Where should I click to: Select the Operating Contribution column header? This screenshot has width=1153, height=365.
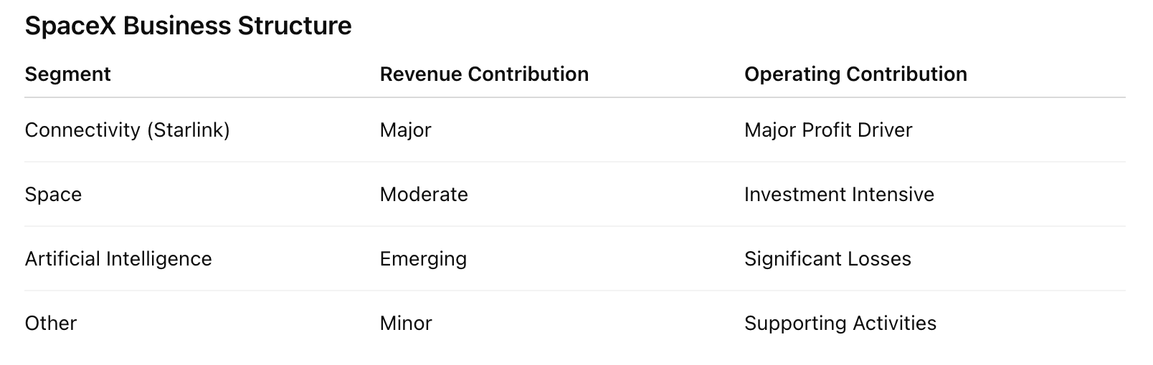coord(855,74)
